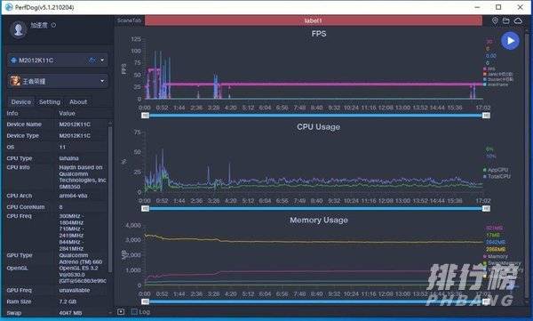Image resolution: width=533 pixels, height=321 pixels.
Task: Click the user avatar icon
Action: click(x=19, y=29)
